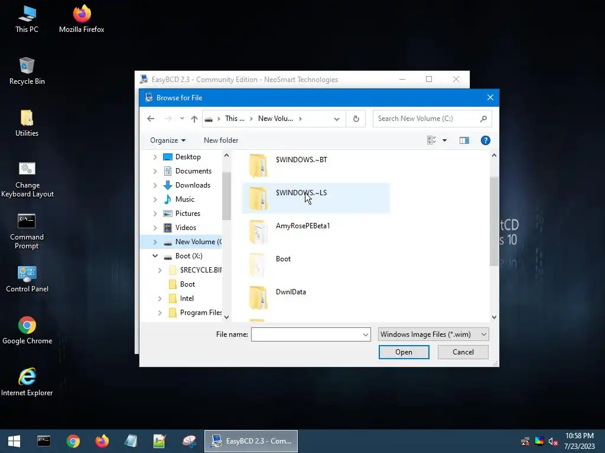Open Command Prompt from taskbar

(44, 441)
